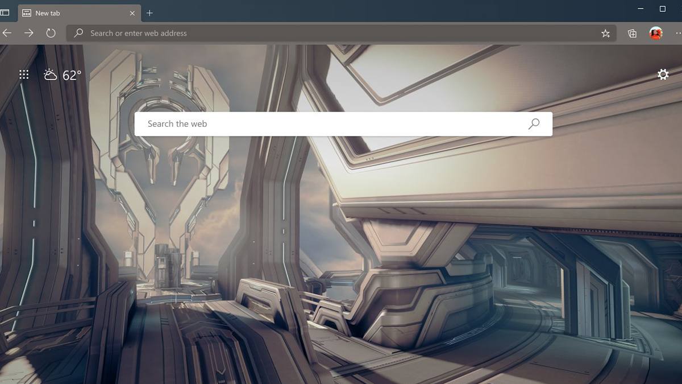
Task: Go back to the previous page
Action: pyautogui.click(x=7, y=33)
